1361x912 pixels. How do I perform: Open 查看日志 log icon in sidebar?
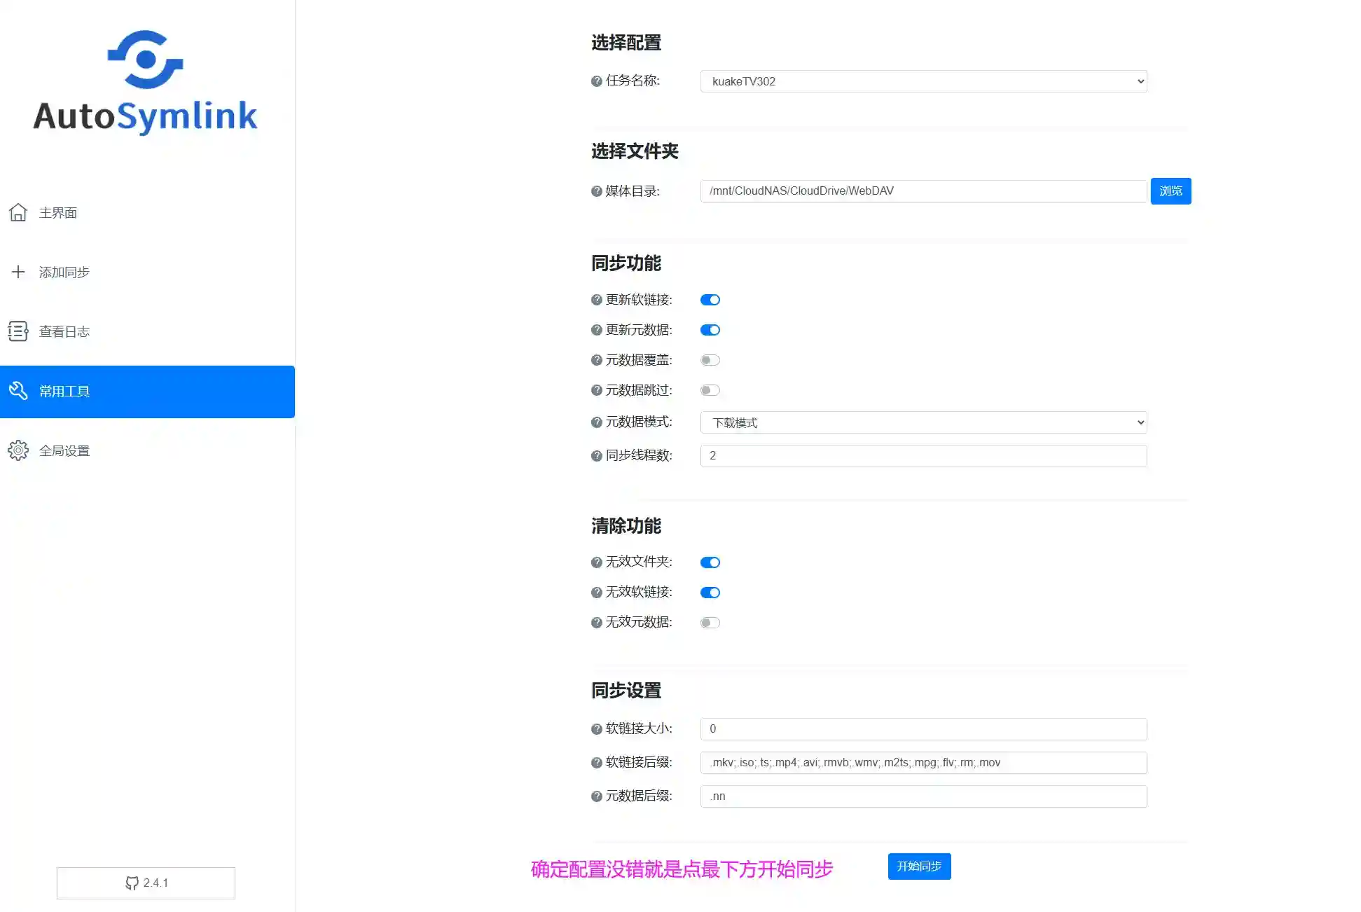(x=18, y=331)
